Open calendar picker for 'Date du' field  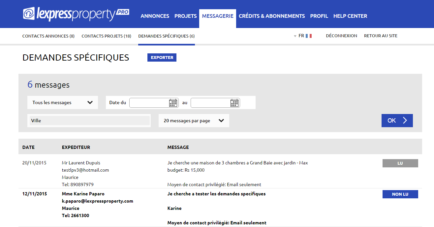tap(173, 103)
